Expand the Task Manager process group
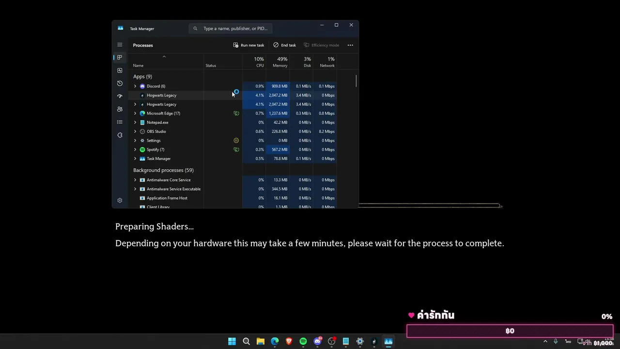This screenshot has height=349, width=620. (x=135, y=159)
